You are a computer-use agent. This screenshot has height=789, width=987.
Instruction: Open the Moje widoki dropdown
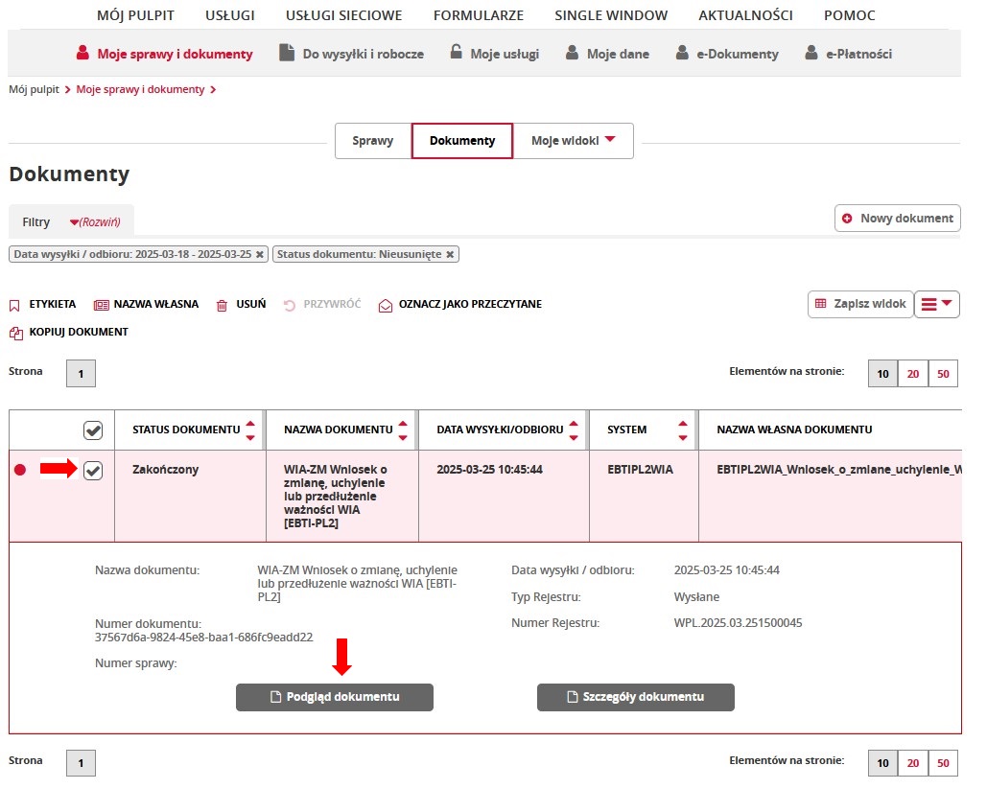click(x=570, y=140)
